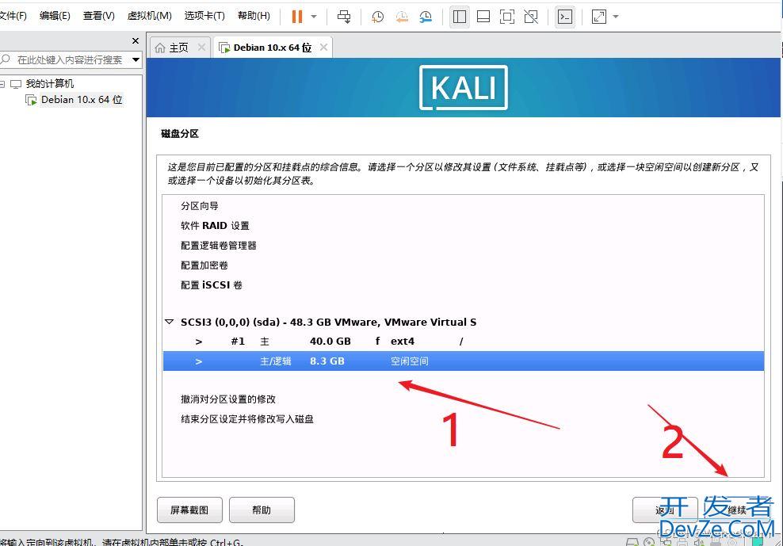Click the 返回 button
This screenshot has height=546, width=783.
click(665, 510)
